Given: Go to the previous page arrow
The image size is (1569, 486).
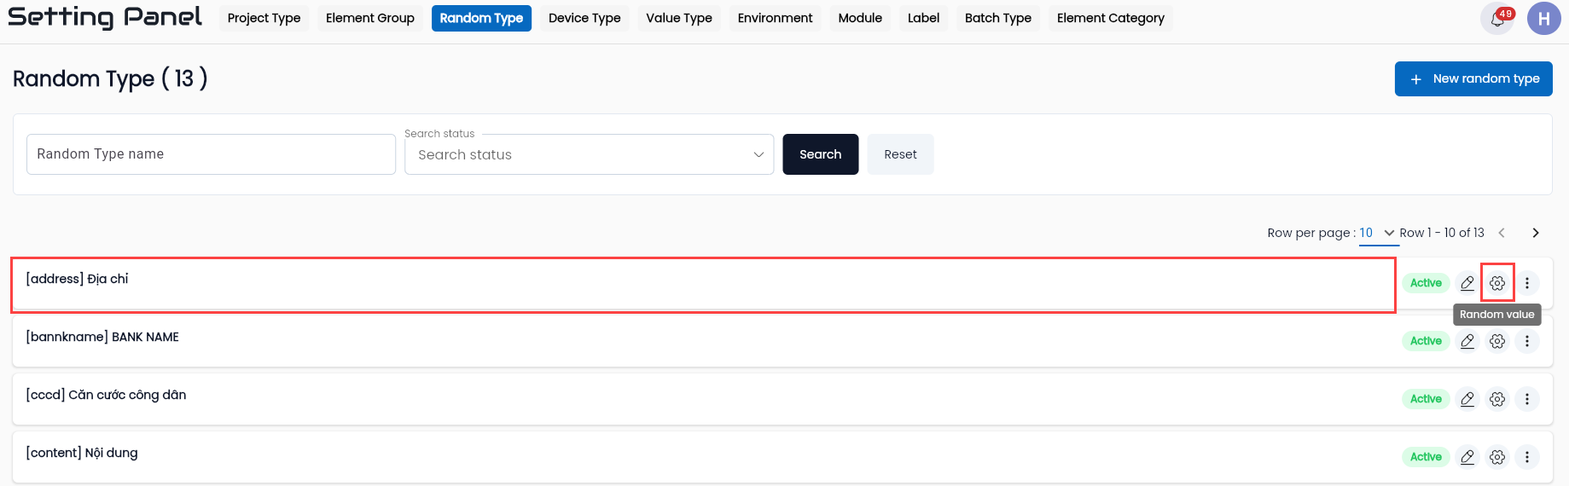Looking at the screenshot, I should tap(1502, 233).
